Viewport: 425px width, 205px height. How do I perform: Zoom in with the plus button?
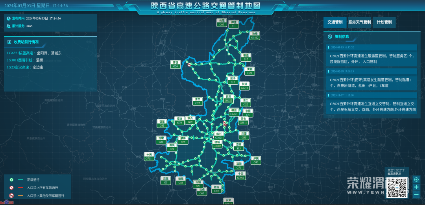click(416, 187)
